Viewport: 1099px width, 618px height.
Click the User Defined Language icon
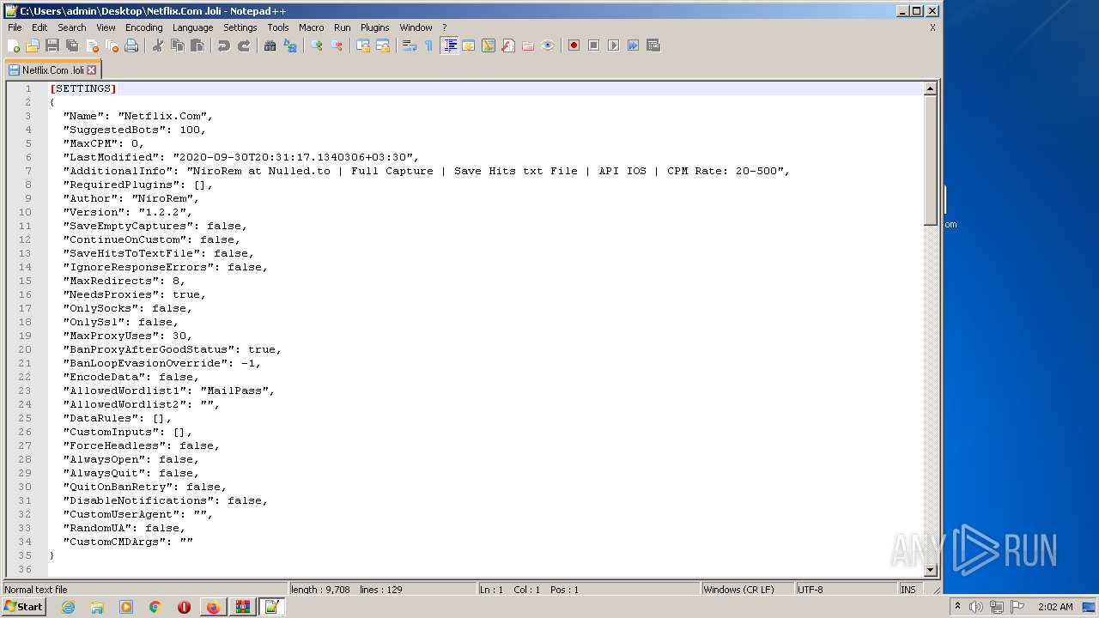(x=469, y=45)
